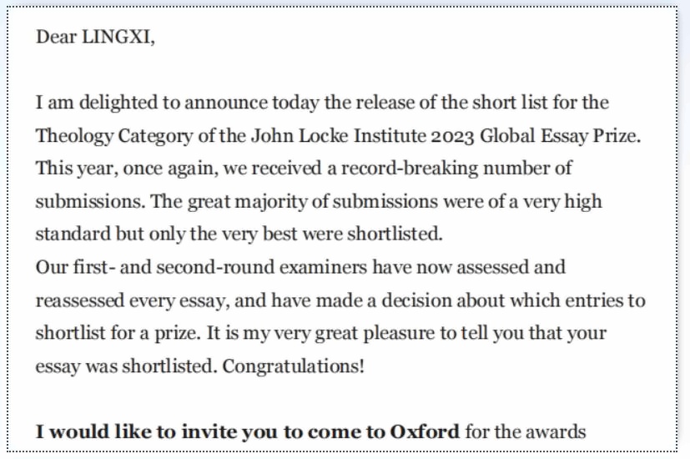This screenshot has height=459, width=690.
Task: Click the word 'Congratulations!'
Action: [293, 366]
